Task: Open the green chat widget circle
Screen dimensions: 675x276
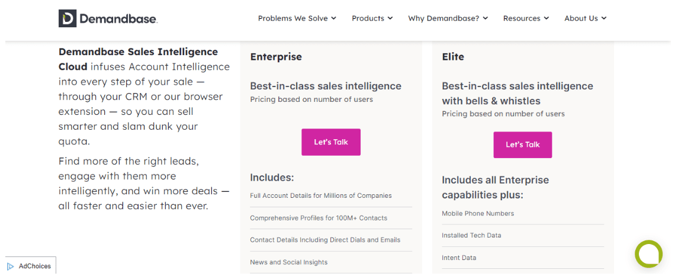Action: [x=649, y=253]
